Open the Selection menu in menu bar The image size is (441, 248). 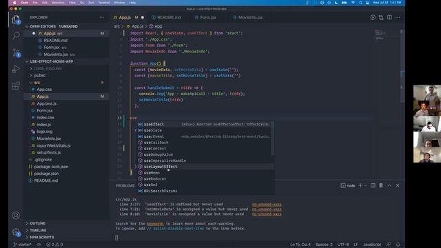[x=58, y=3]
